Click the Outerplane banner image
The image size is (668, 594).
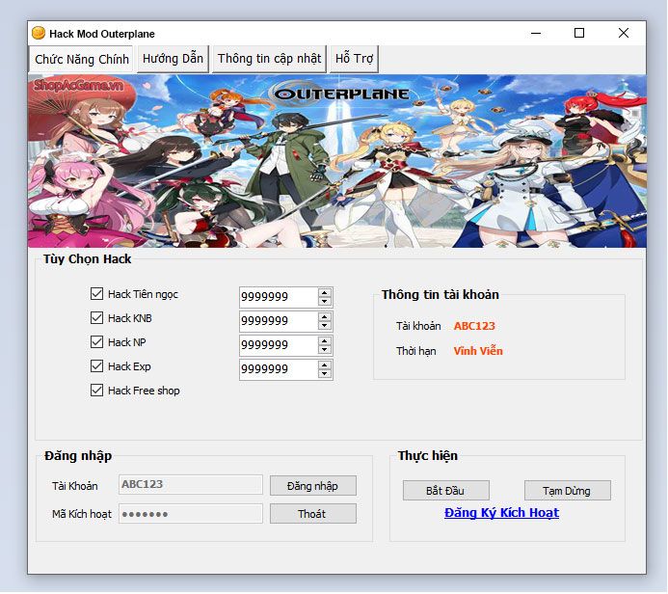point(337,161)
